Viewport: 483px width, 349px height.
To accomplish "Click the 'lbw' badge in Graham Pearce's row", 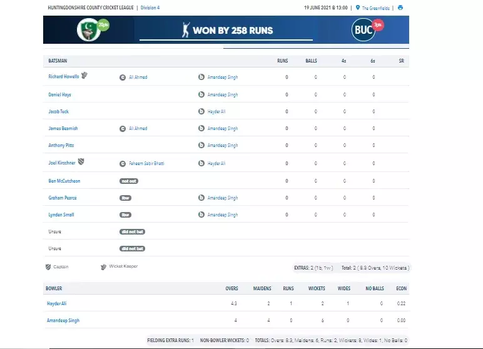I will click(x=125, y=198).
